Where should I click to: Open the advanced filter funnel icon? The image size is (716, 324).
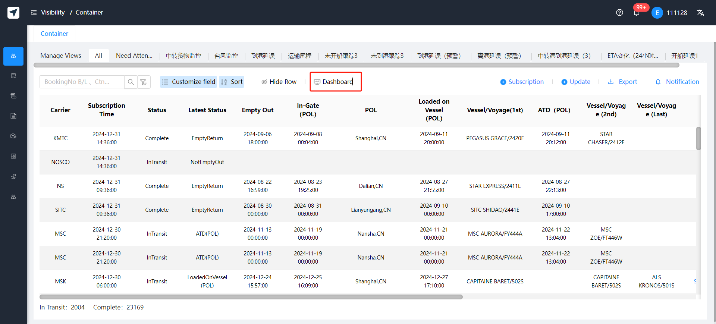(x=144, y=82)
